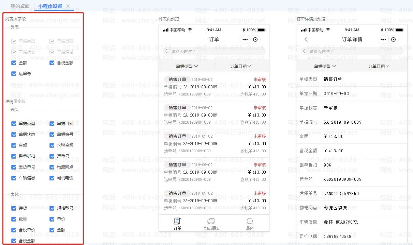The height and width of the screenshot is (245, 413).
Task: Click the signal bars icon in detail preview
Action: [x=304, y=30]
